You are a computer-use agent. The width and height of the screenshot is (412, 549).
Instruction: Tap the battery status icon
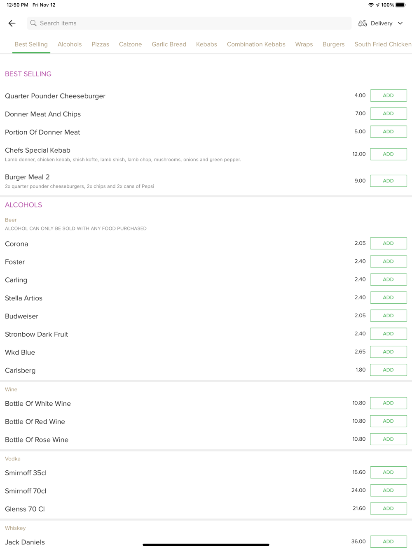click(x=400, y=5)
